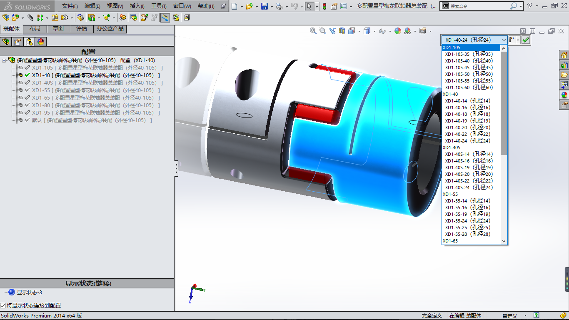Open the ConfigurationManager tab icon
The width and height of the screenshot is (569, 320).
[x=29, y=41]
